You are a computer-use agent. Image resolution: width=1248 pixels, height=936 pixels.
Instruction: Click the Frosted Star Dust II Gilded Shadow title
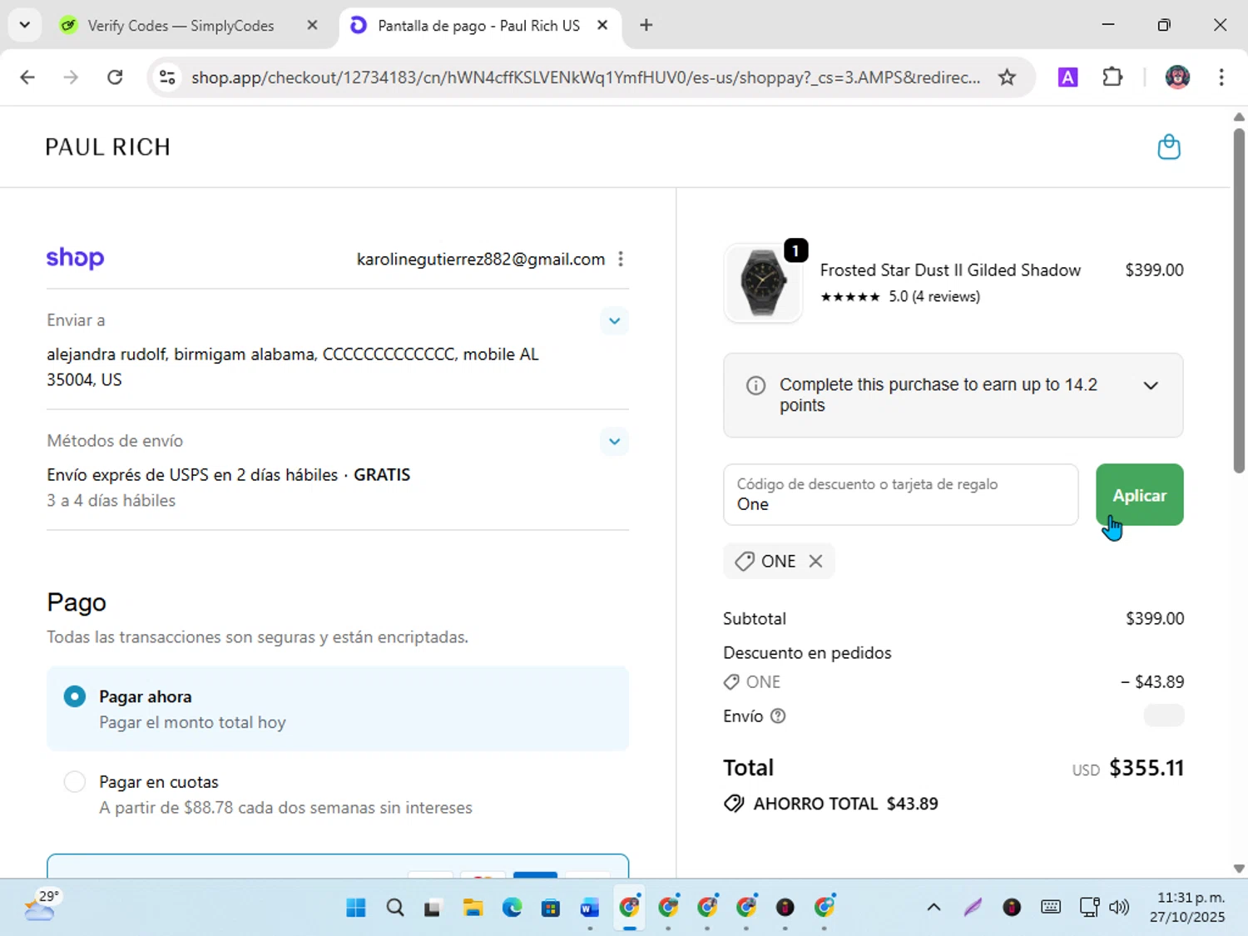click(x=950, y=270)
